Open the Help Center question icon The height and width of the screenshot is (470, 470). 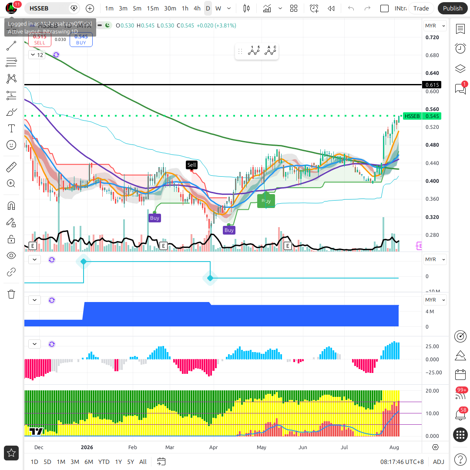tap(460, 459)
